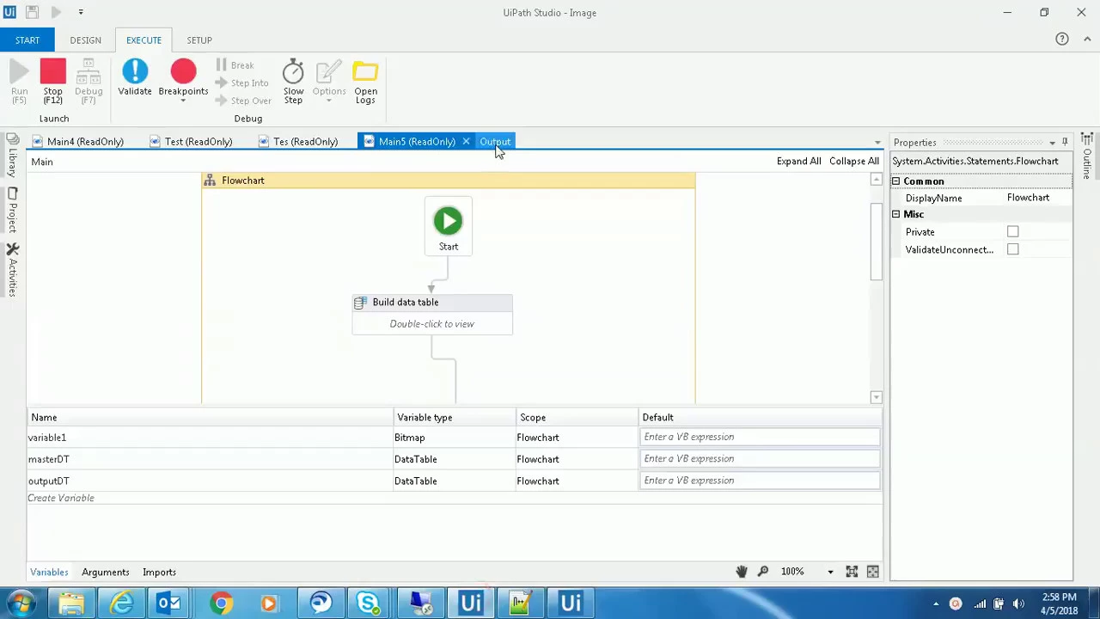This screenshot has height=619, width=1100.
Task: Toggle the ValidateUnconnected checkbox
Action: (1012, 249)
